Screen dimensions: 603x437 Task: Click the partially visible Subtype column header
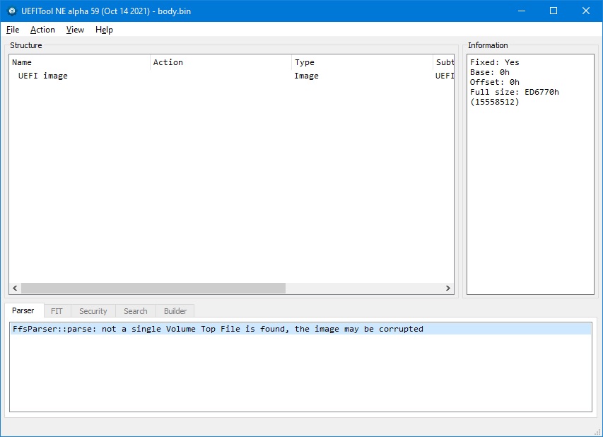tap(444, 62)
